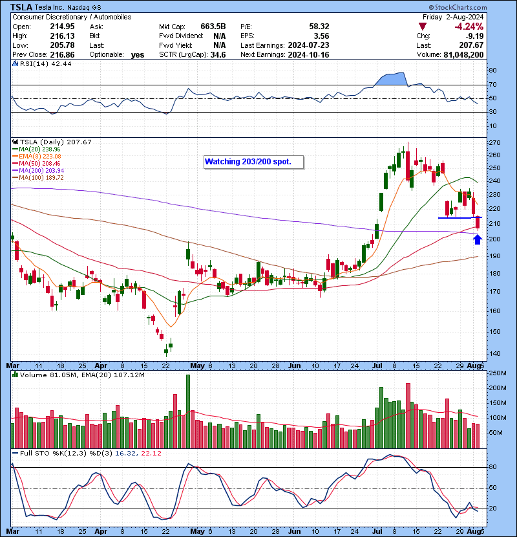The width and height of the screenshot is (517, 537).
Task: Click the Fwd Dividend N/A value
Action: pos(219,36)
